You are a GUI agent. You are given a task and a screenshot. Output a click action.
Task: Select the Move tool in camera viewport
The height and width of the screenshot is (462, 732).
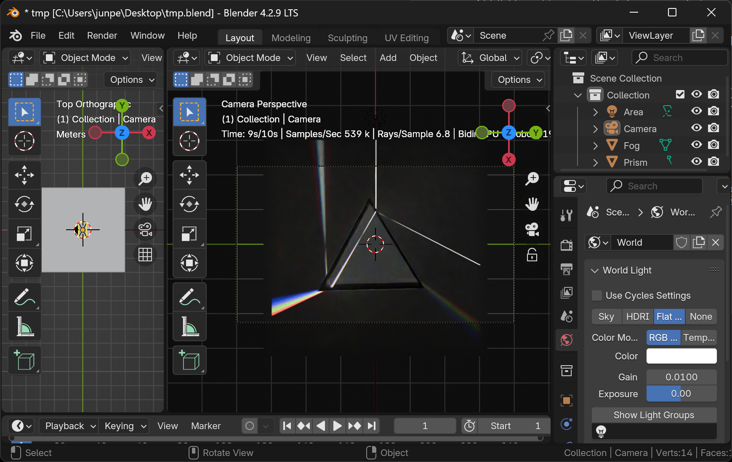pyautogui.click(x=189, y=175)
